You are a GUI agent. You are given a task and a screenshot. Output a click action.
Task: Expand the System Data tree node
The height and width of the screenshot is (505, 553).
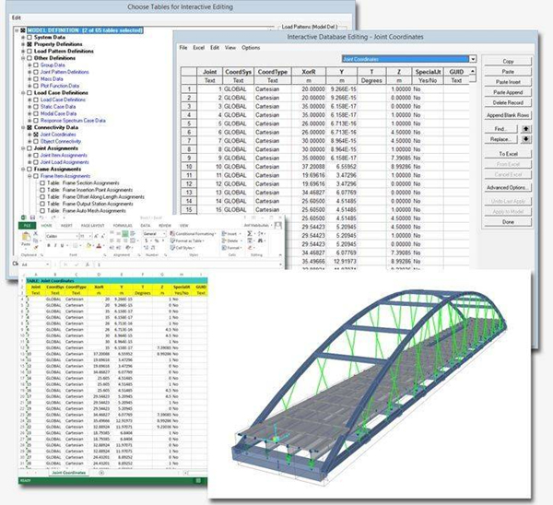click(23, 37)
